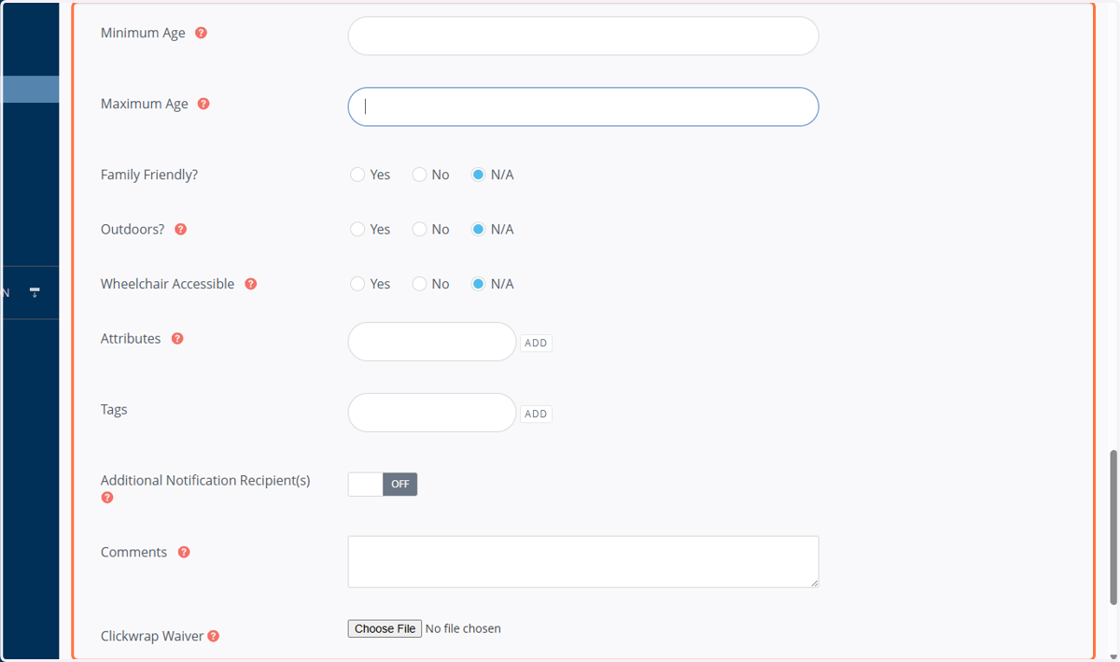Click Choose File for Clickwrap Waiver
Screen dimensions: 1120x662
click(385, 628)
